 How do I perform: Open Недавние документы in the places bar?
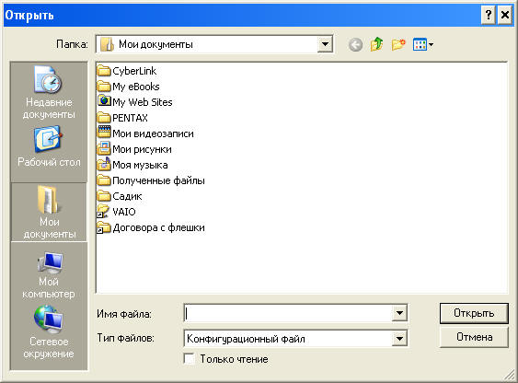click(x=49, y=92)
